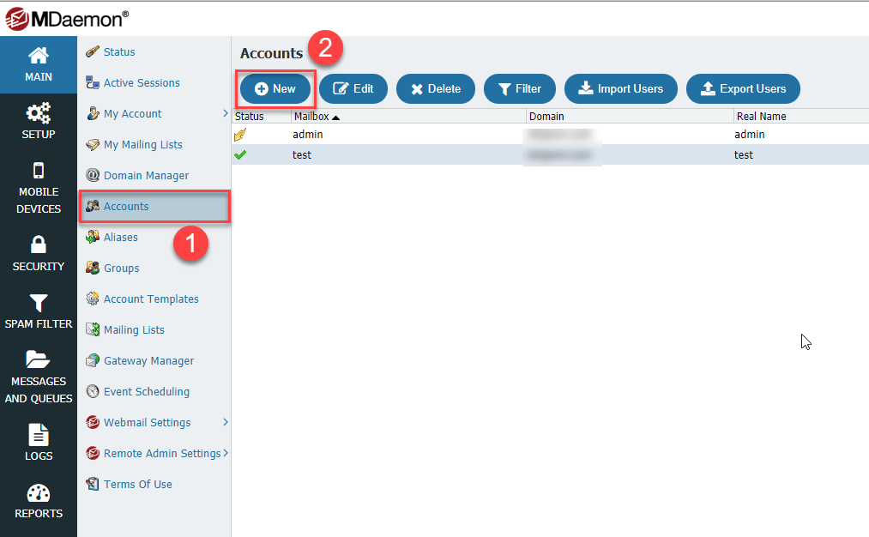Click admin in Real Name column
This screenshot has height=537, width=869.
point(749,134)
